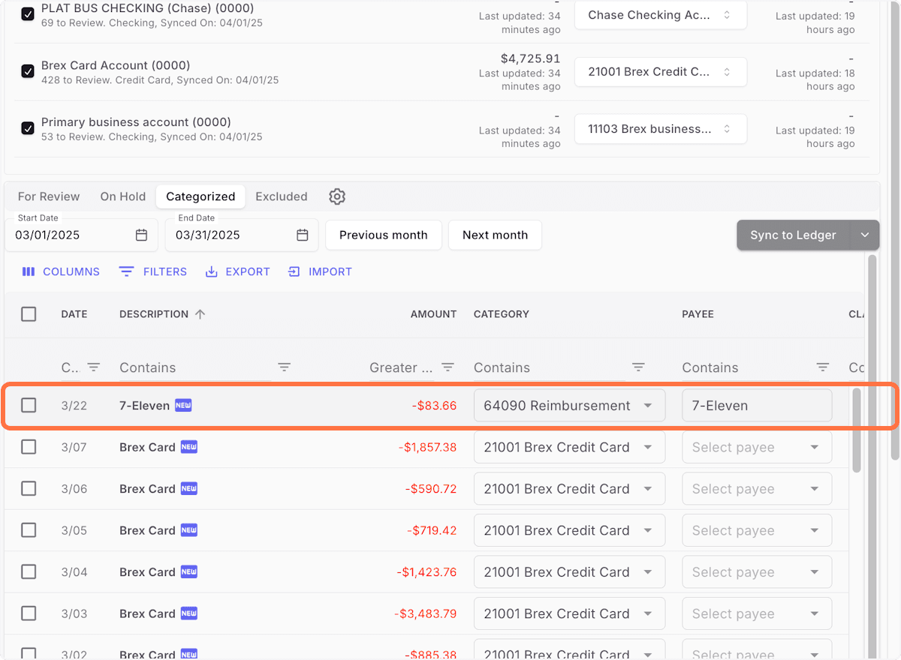
Task: Click the sort arrow on Description column
Action: [200, 313]
